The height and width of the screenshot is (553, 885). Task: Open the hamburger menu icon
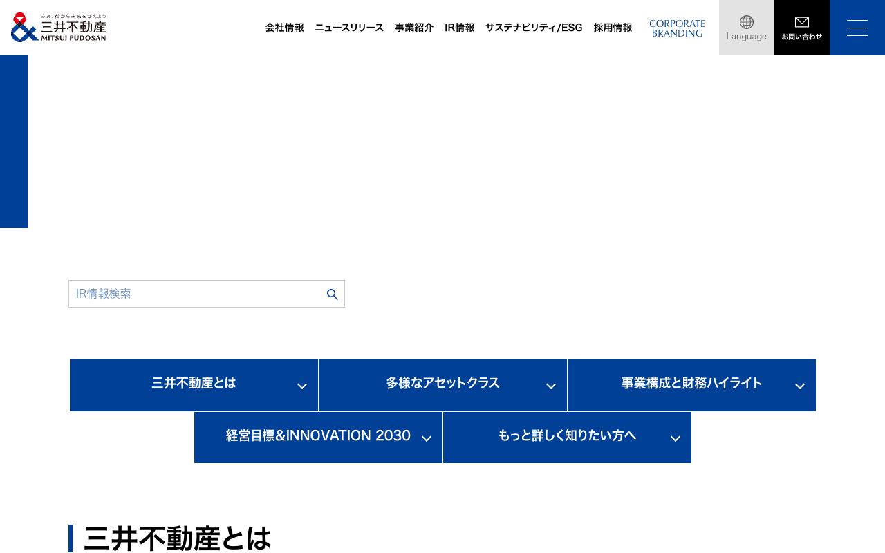tap(857, 28)
